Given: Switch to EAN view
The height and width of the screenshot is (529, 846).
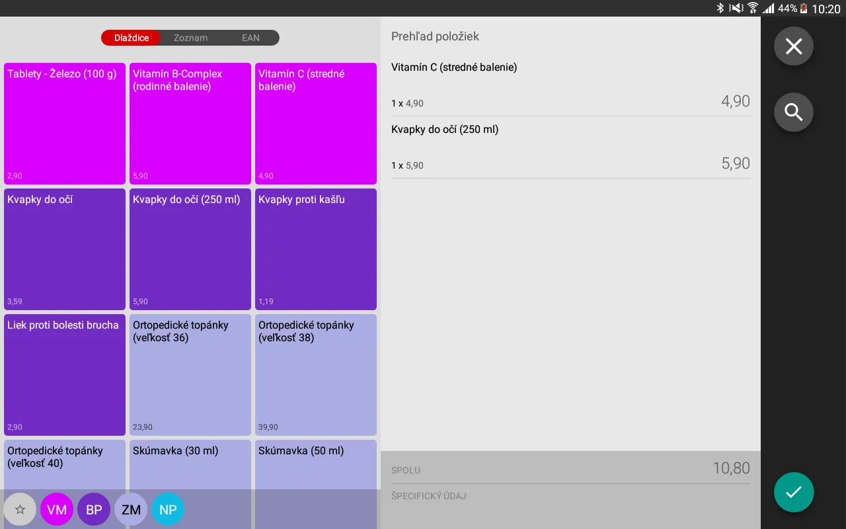Looking at the screenshot, I should (250, 38).
